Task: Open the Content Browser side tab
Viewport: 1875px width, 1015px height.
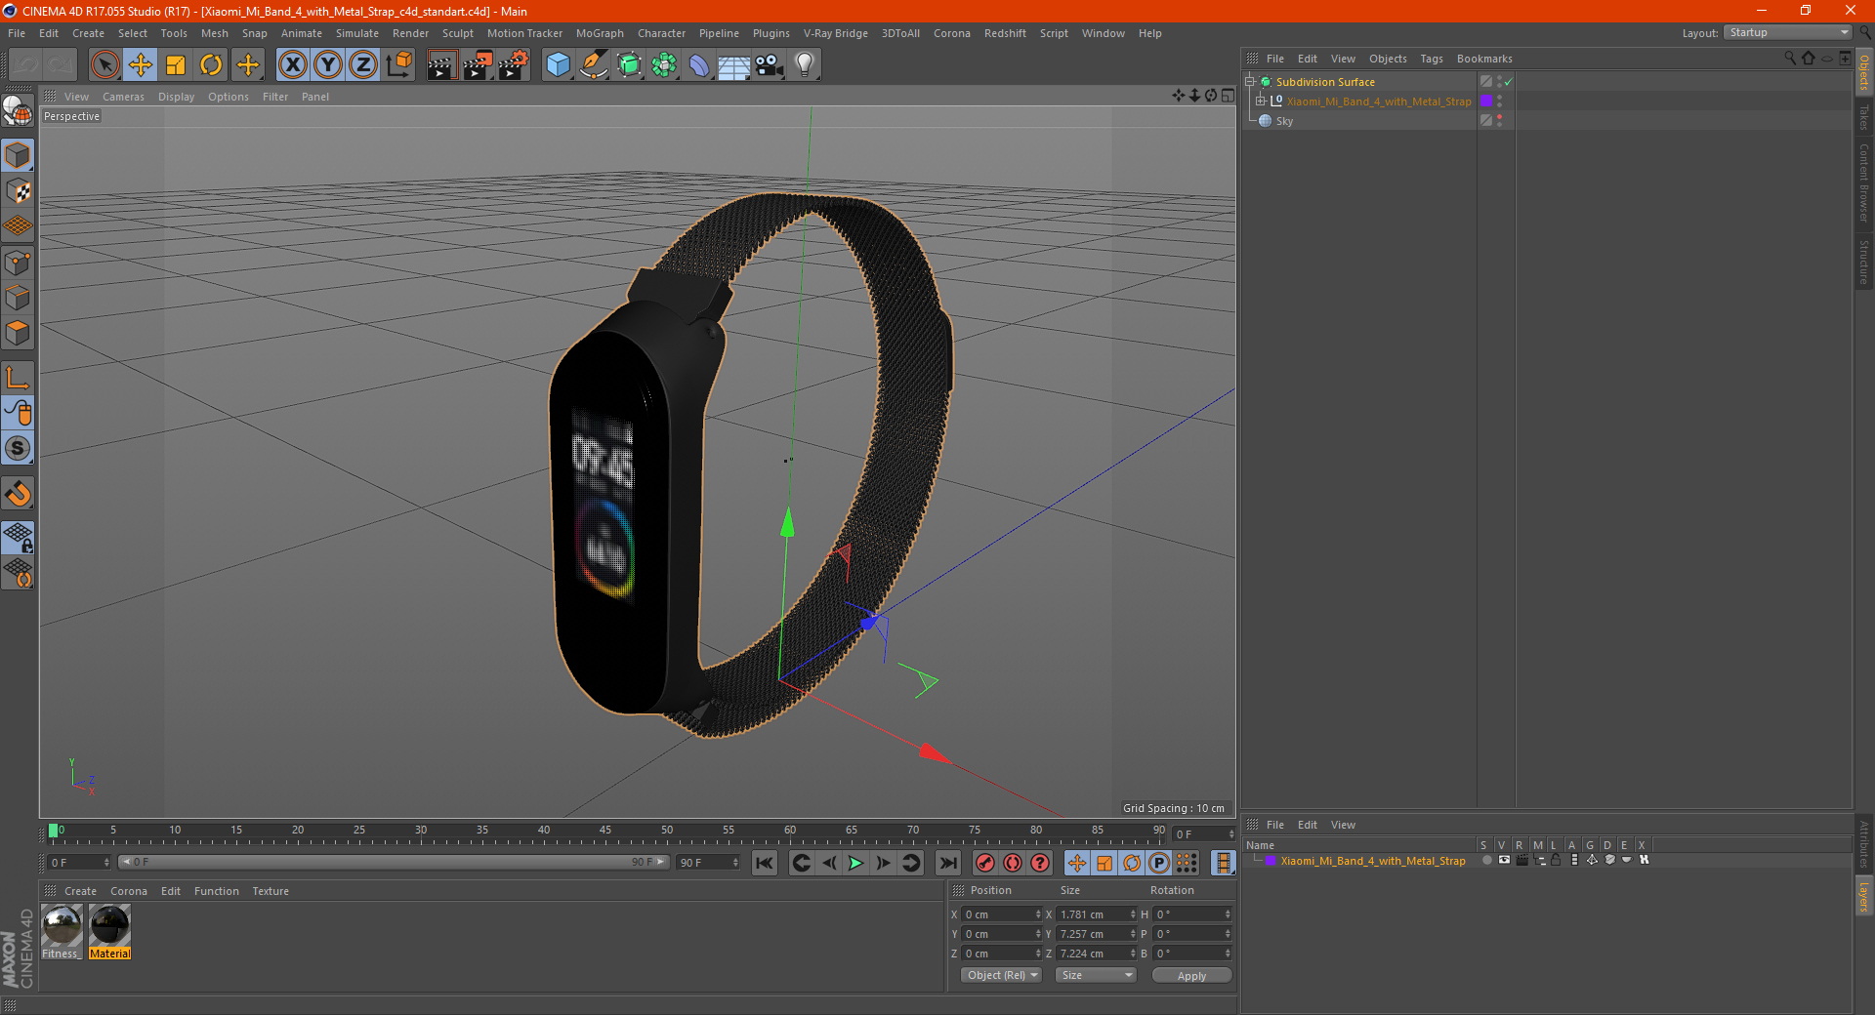Action: coord(1864,183)
